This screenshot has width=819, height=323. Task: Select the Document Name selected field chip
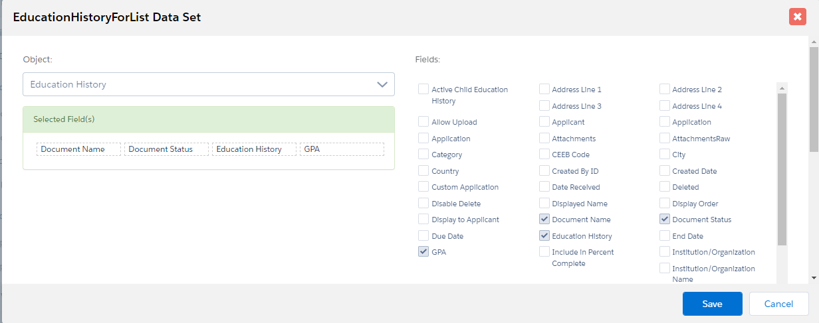tap(79, 149)
